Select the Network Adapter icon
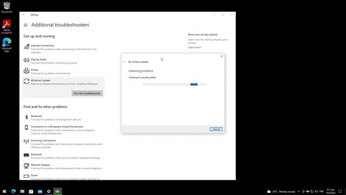This screenshot has height=195, width=346. pyautogui.click(x=26, y=166)
